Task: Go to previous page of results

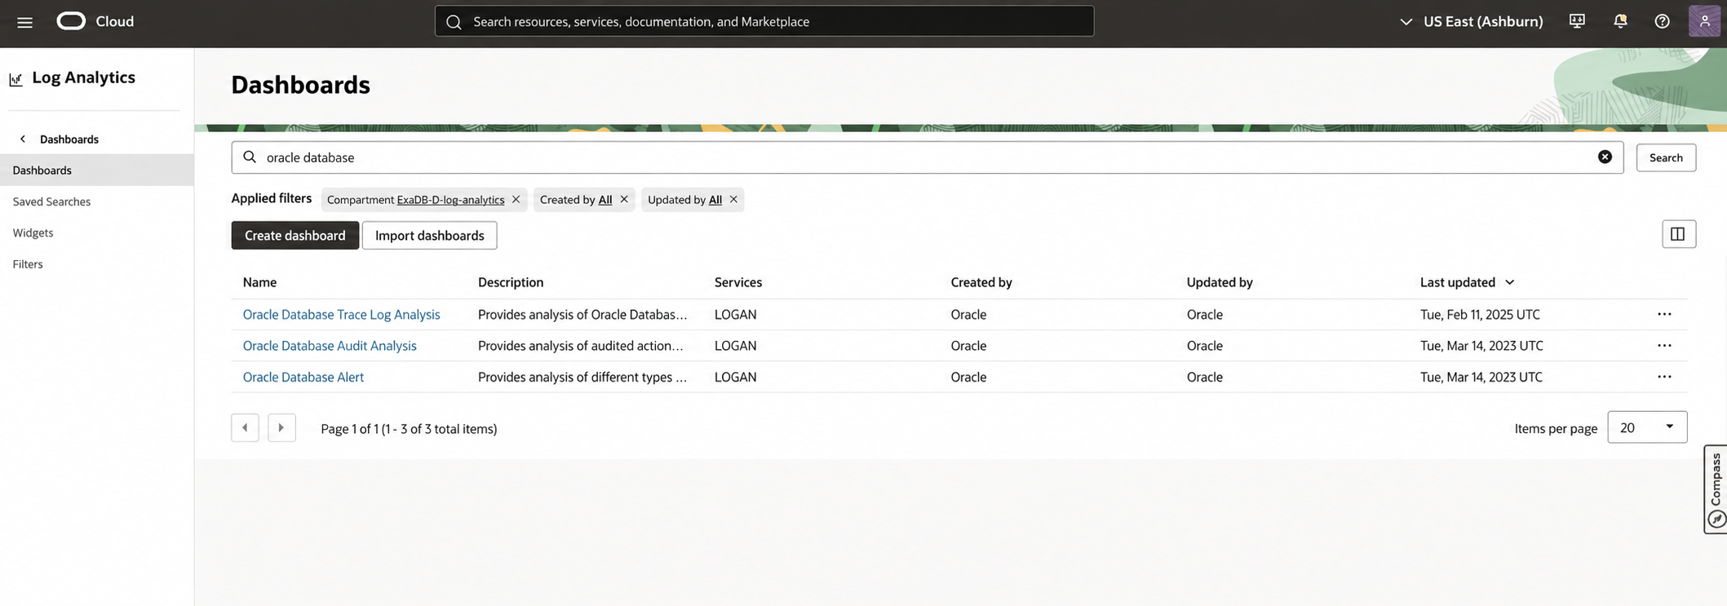Action: click(245, 427)
